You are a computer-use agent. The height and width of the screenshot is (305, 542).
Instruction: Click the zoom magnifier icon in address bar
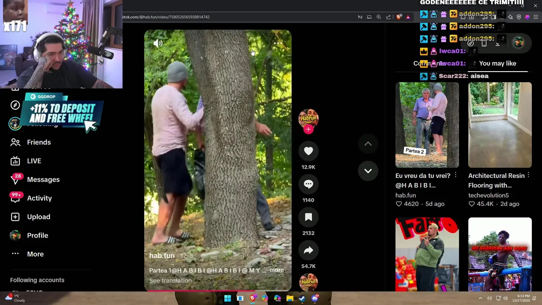[379, 17]
